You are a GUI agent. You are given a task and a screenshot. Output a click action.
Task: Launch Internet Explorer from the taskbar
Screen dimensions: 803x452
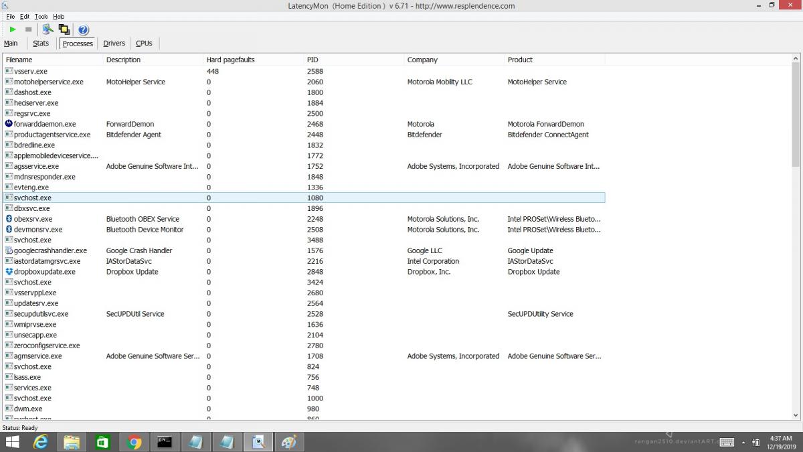[x=41, y=442]
